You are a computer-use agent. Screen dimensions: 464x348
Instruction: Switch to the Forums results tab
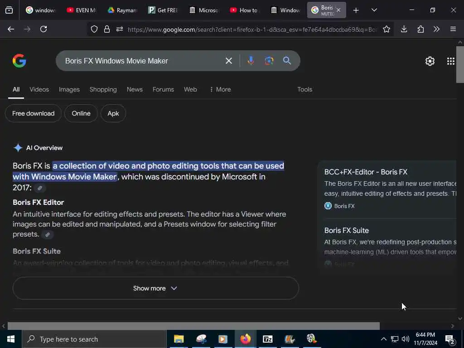tap(163, 89)
